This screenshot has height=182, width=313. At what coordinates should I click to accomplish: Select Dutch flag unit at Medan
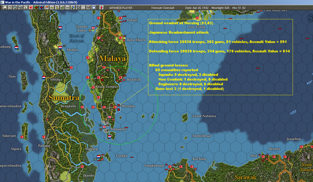[x=60, y=48]
